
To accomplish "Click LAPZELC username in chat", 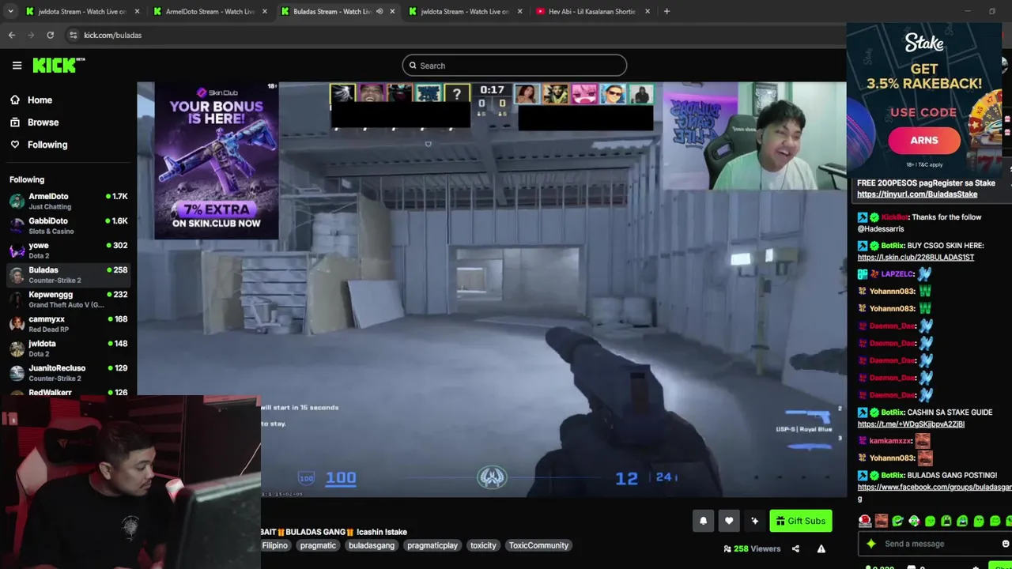I will (x=897, y=274).
